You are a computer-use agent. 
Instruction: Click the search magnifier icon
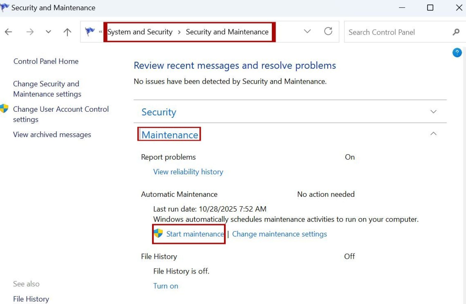[x=456, y=32]
